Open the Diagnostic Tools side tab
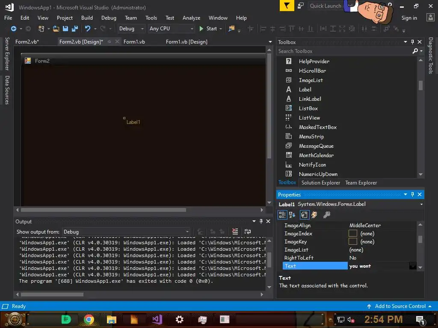The image size is (438, 328). click(x=431, y=56)
